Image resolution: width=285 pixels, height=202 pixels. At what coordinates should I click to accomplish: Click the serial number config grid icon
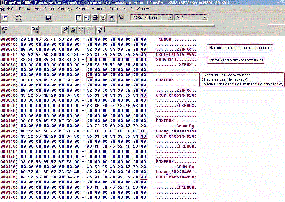(81, 30)
